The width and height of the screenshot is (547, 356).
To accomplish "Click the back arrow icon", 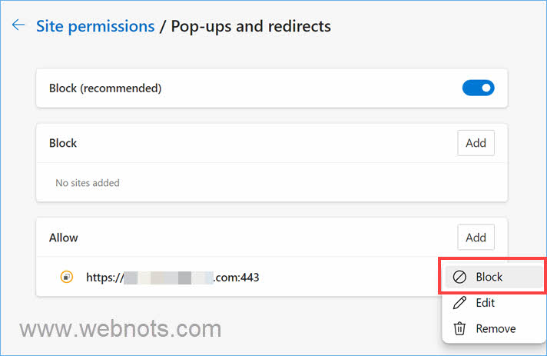I will point(18,25).
